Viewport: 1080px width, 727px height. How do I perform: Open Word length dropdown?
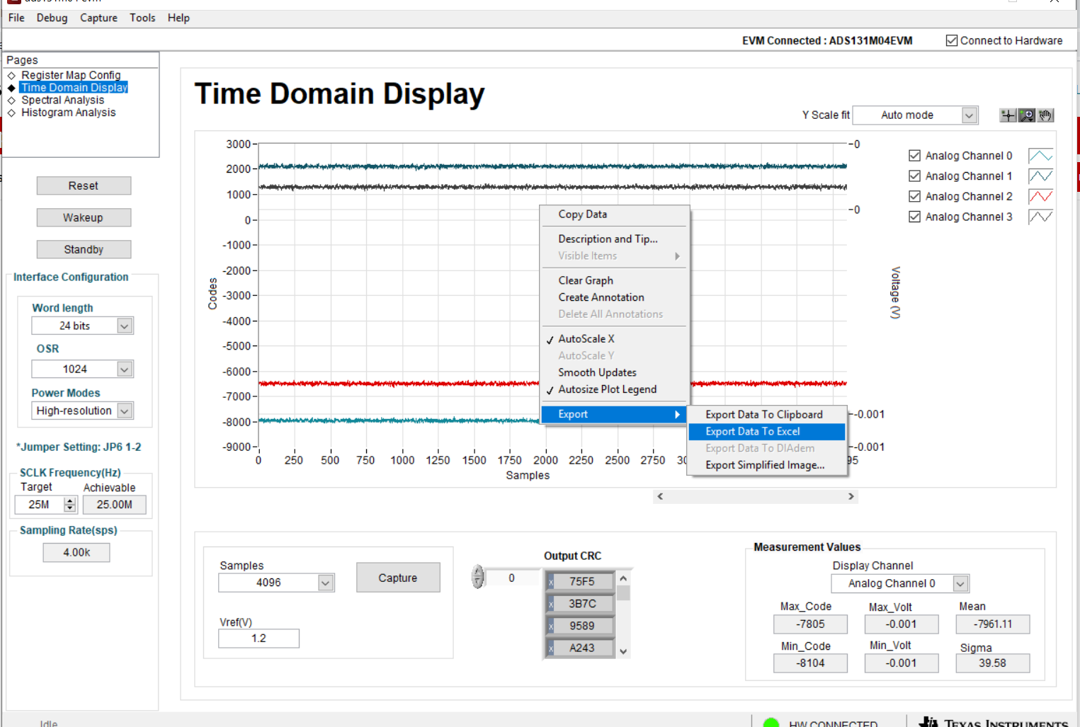[x=125, y=326]
